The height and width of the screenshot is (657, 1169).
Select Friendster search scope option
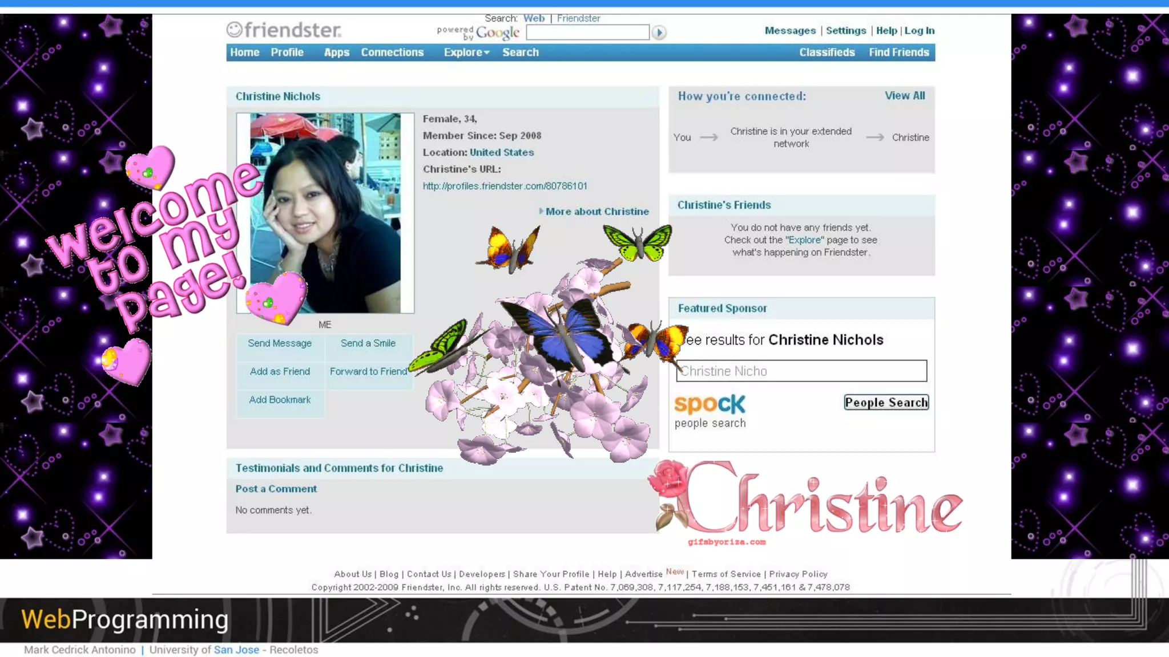click(x=578, y=18)
